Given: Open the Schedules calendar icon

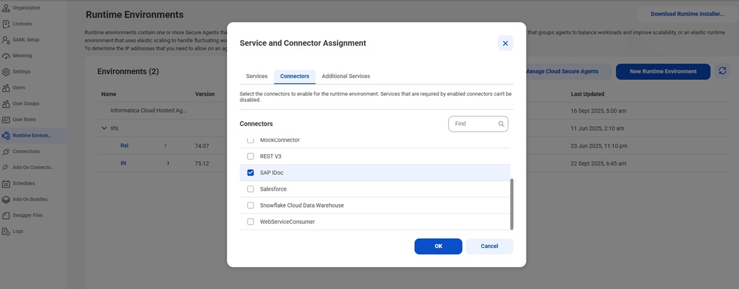Looking at the screenshot, I should coord(6,184).
